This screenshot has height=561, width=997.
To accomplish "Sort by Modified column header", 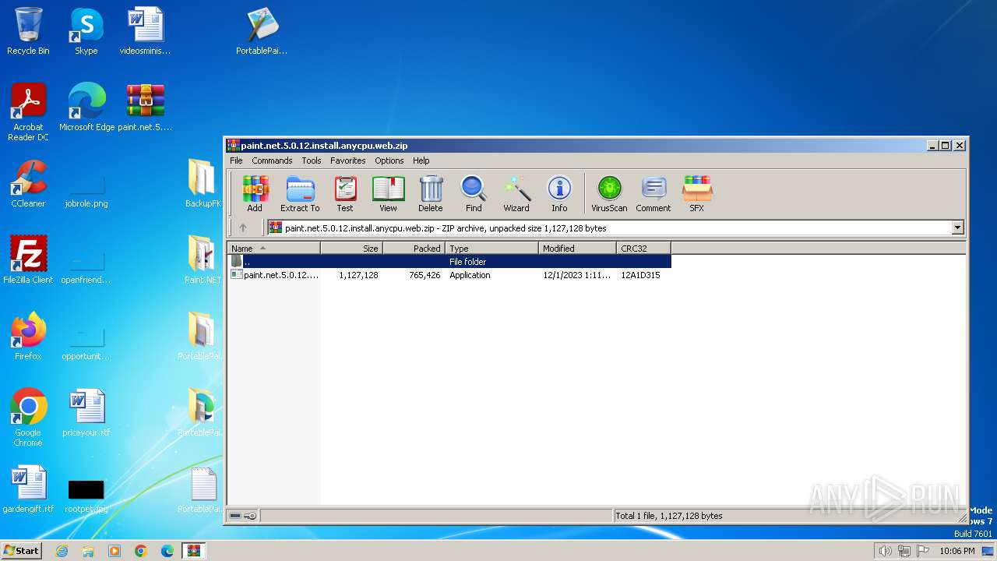I will tap(578, 249).
